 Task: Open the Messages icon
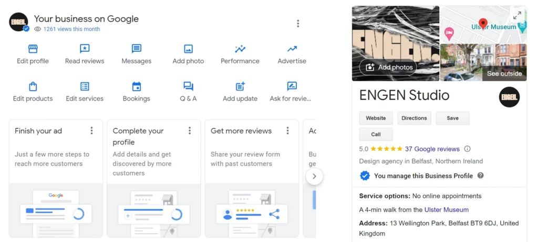tap(136, 49)
